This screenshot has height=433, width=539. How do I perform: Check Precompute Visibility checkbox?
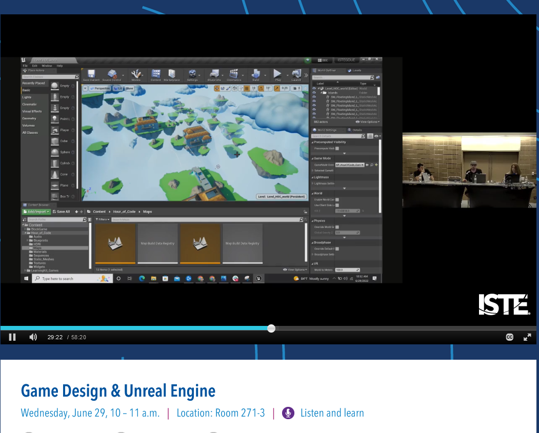click(x=337, y=148)
